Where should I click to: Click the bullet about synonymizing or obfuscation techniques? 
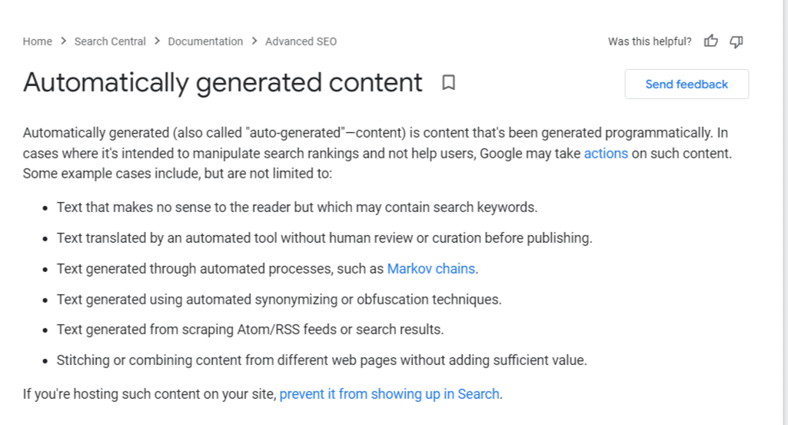pos(279,300)
